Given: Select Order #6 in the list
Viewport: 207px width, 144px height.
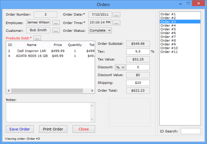Looking at the screenshot, I should point(180,33).
